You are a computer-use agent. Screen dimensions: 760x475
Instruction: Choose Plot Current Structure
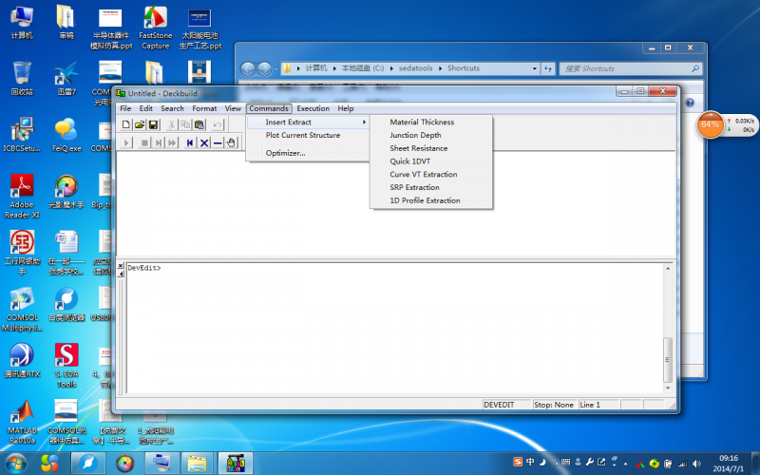pyautogui.click(x=308, y=135)
